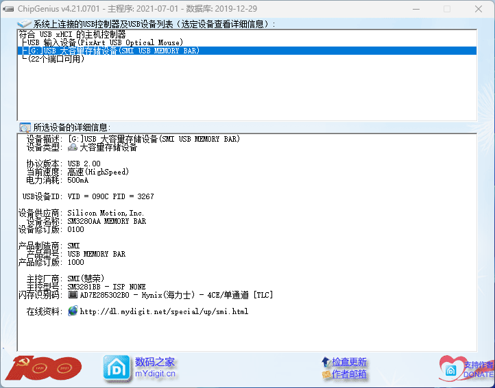Click the SM3281BB - ISP NONE line
This screenshot has width=495, height=388.
pyautogui.click(x=107, y=287)
